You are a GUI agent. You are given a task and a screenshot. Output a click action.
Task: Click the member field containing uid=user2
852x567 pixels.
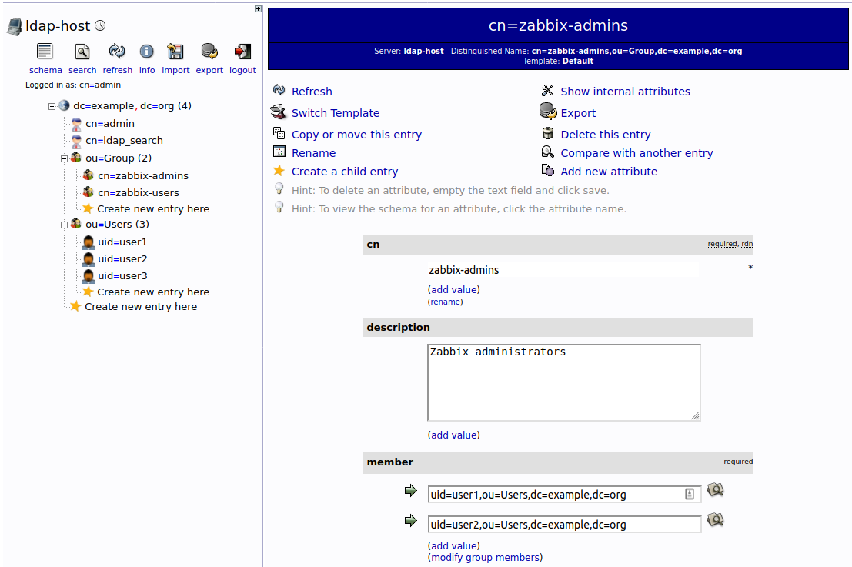[564, 524]
